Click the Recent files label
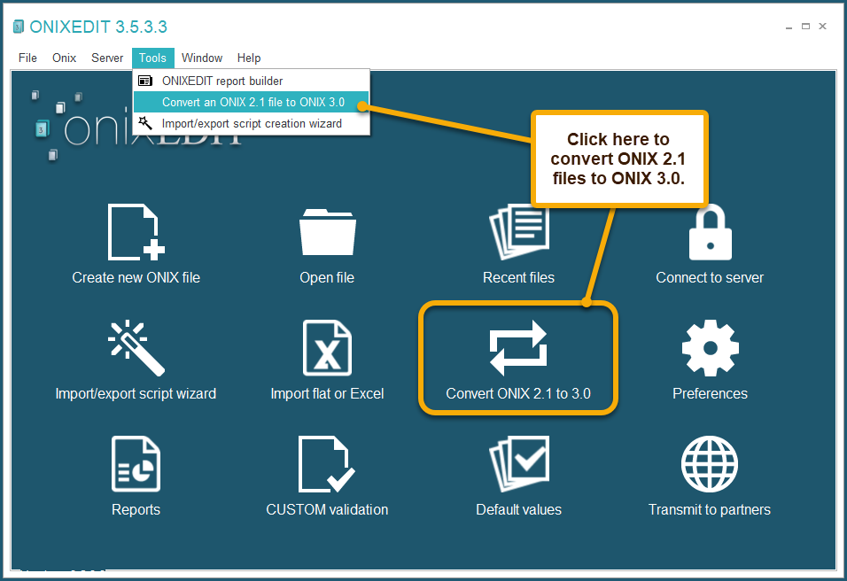This screenshot has height=581, width=847. point(518,277)
